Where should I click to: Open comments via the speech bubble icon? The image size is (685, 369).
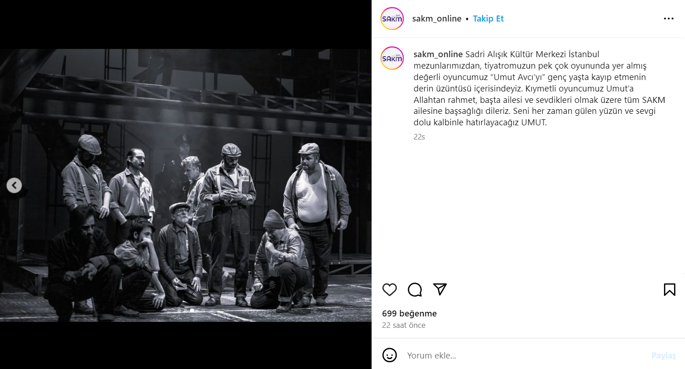415,289
